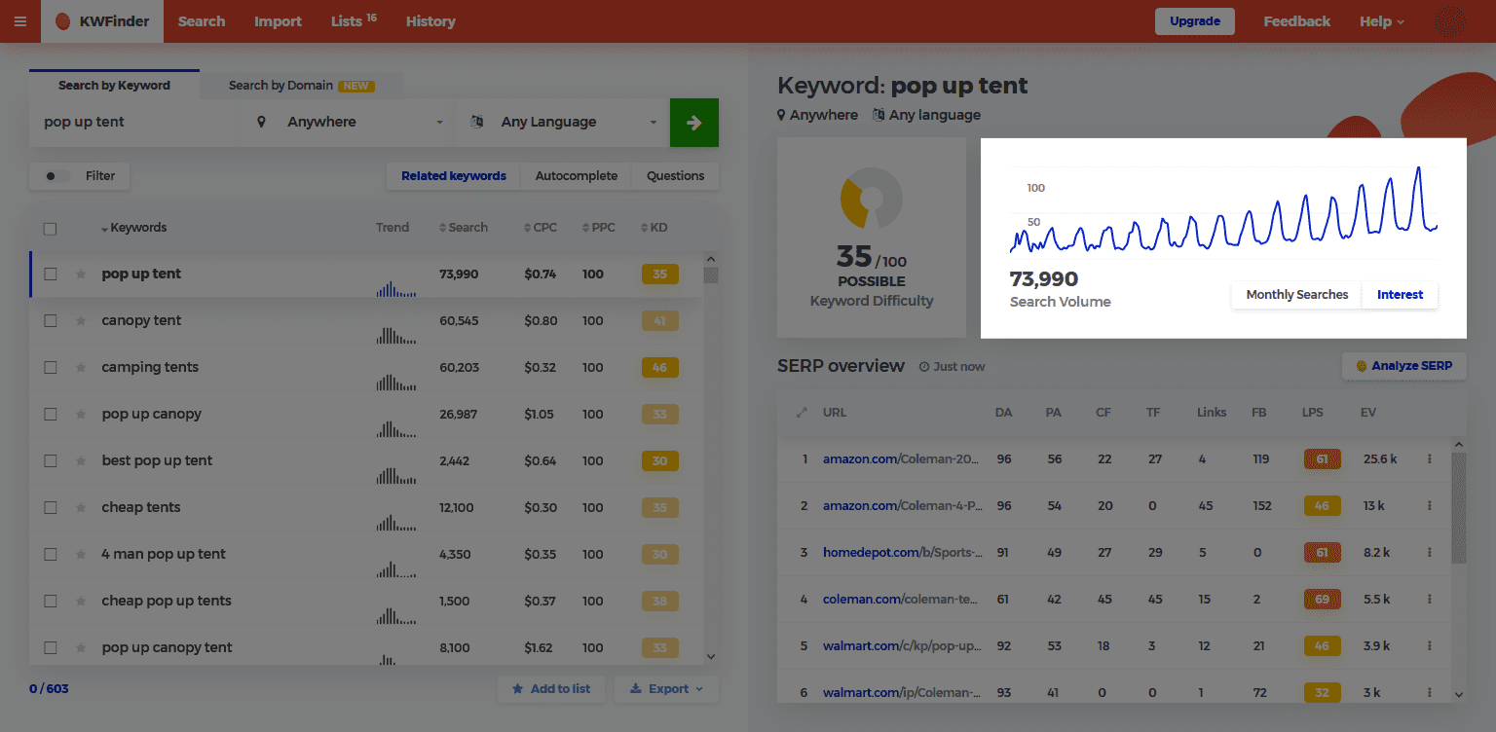Star the camping tents keyword
This screenshot has width=1496, height=732.
click(x=81, y=368)
